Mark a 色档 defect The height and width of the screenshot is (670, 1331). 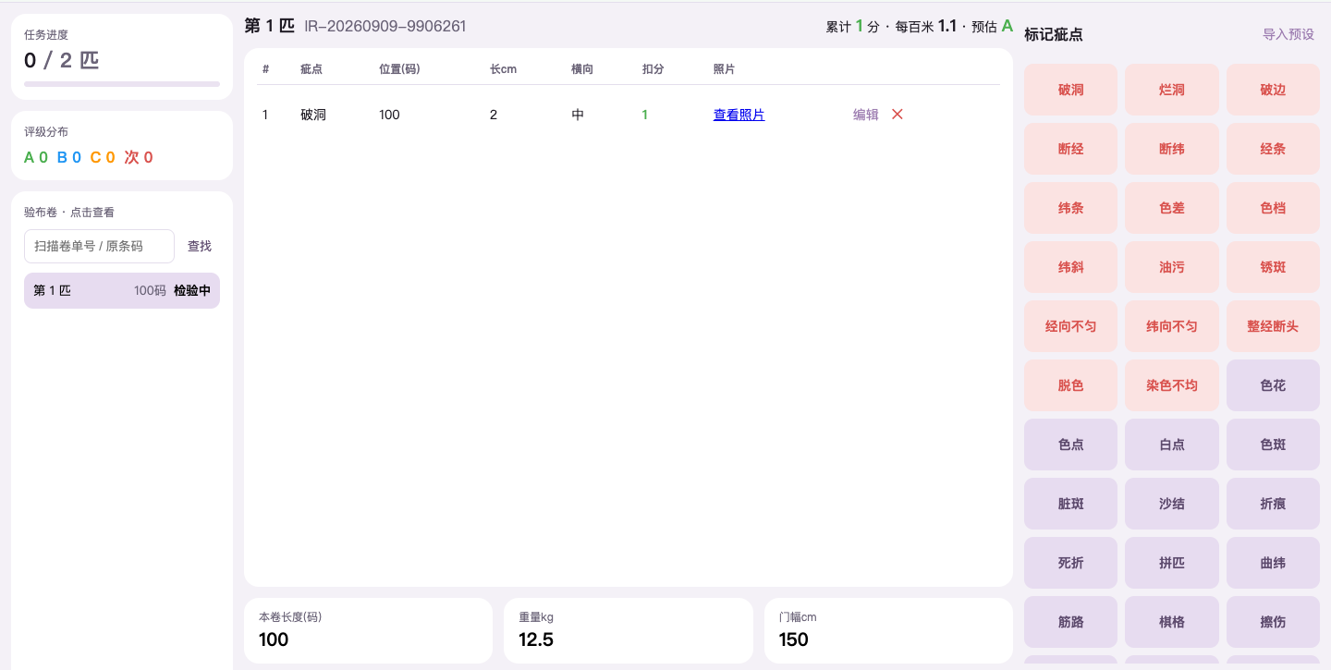click(x=1273, y=208)
